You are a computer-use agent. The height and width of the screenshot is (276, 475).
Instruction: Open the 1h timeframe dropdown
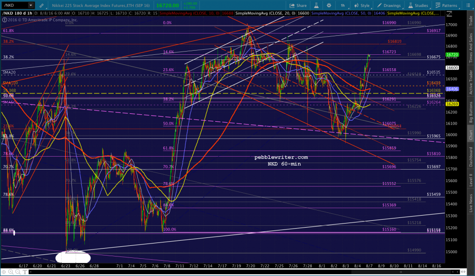(x=343, y=6)
